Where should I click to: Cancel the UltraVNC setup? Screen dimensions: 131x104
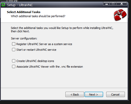(x=115, y=95)
